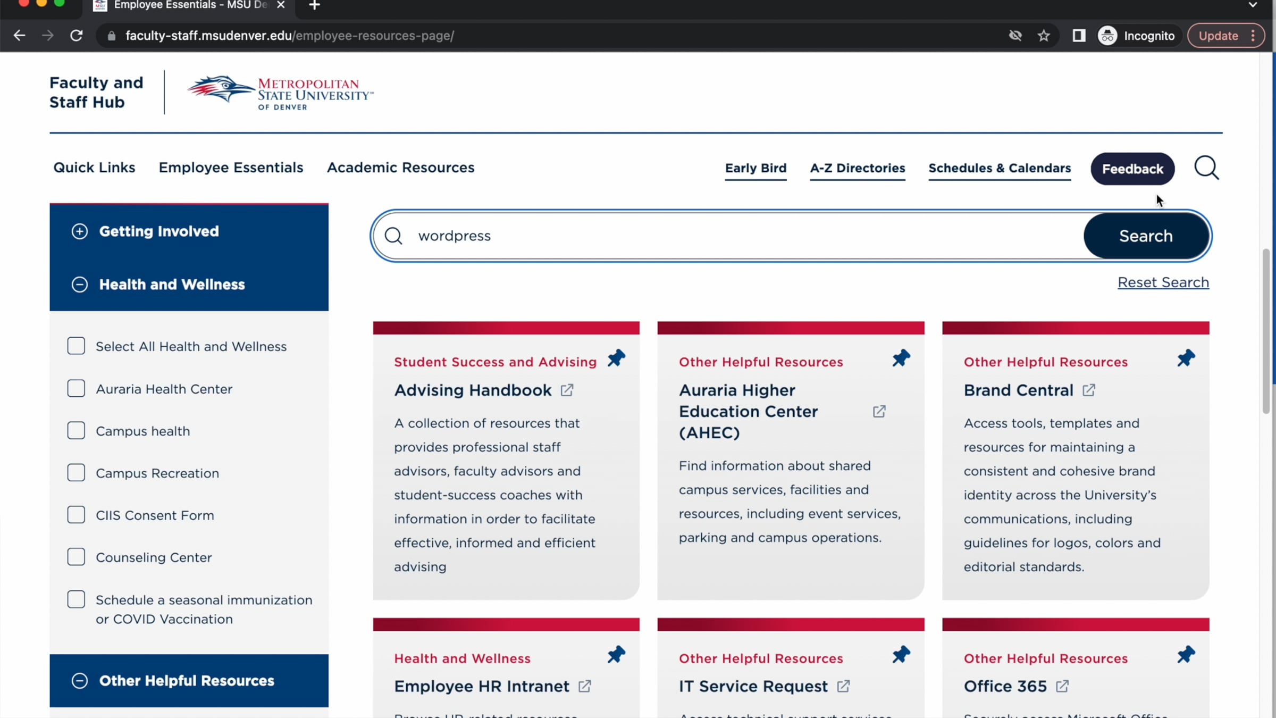The image size is (1276, 718).
Task: Check Select All Health and Wellness
Action: (x=76, y=346)
